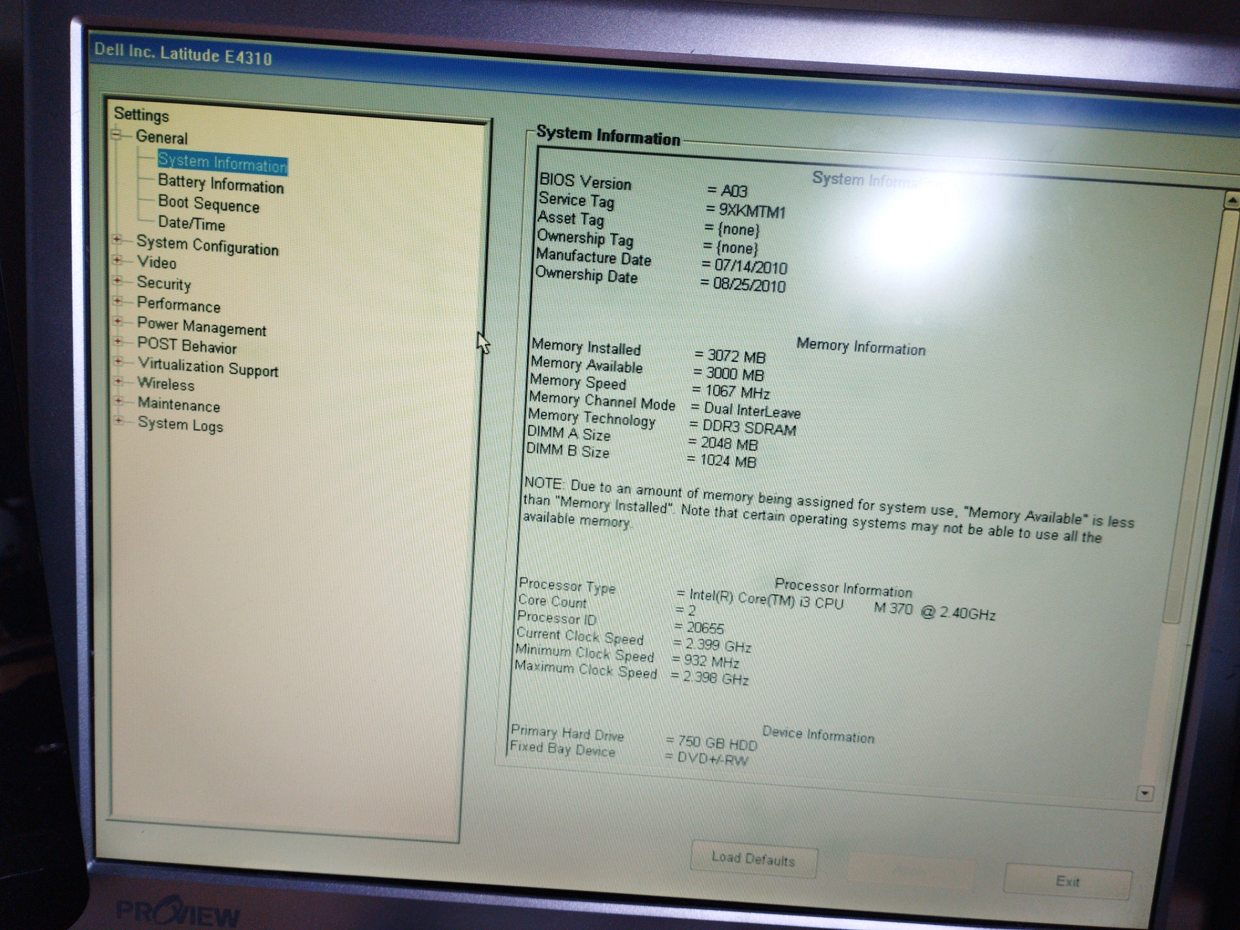Select the Maintenance category label
The width and height of the screenshot is (1240, 930).
point(179,404)
